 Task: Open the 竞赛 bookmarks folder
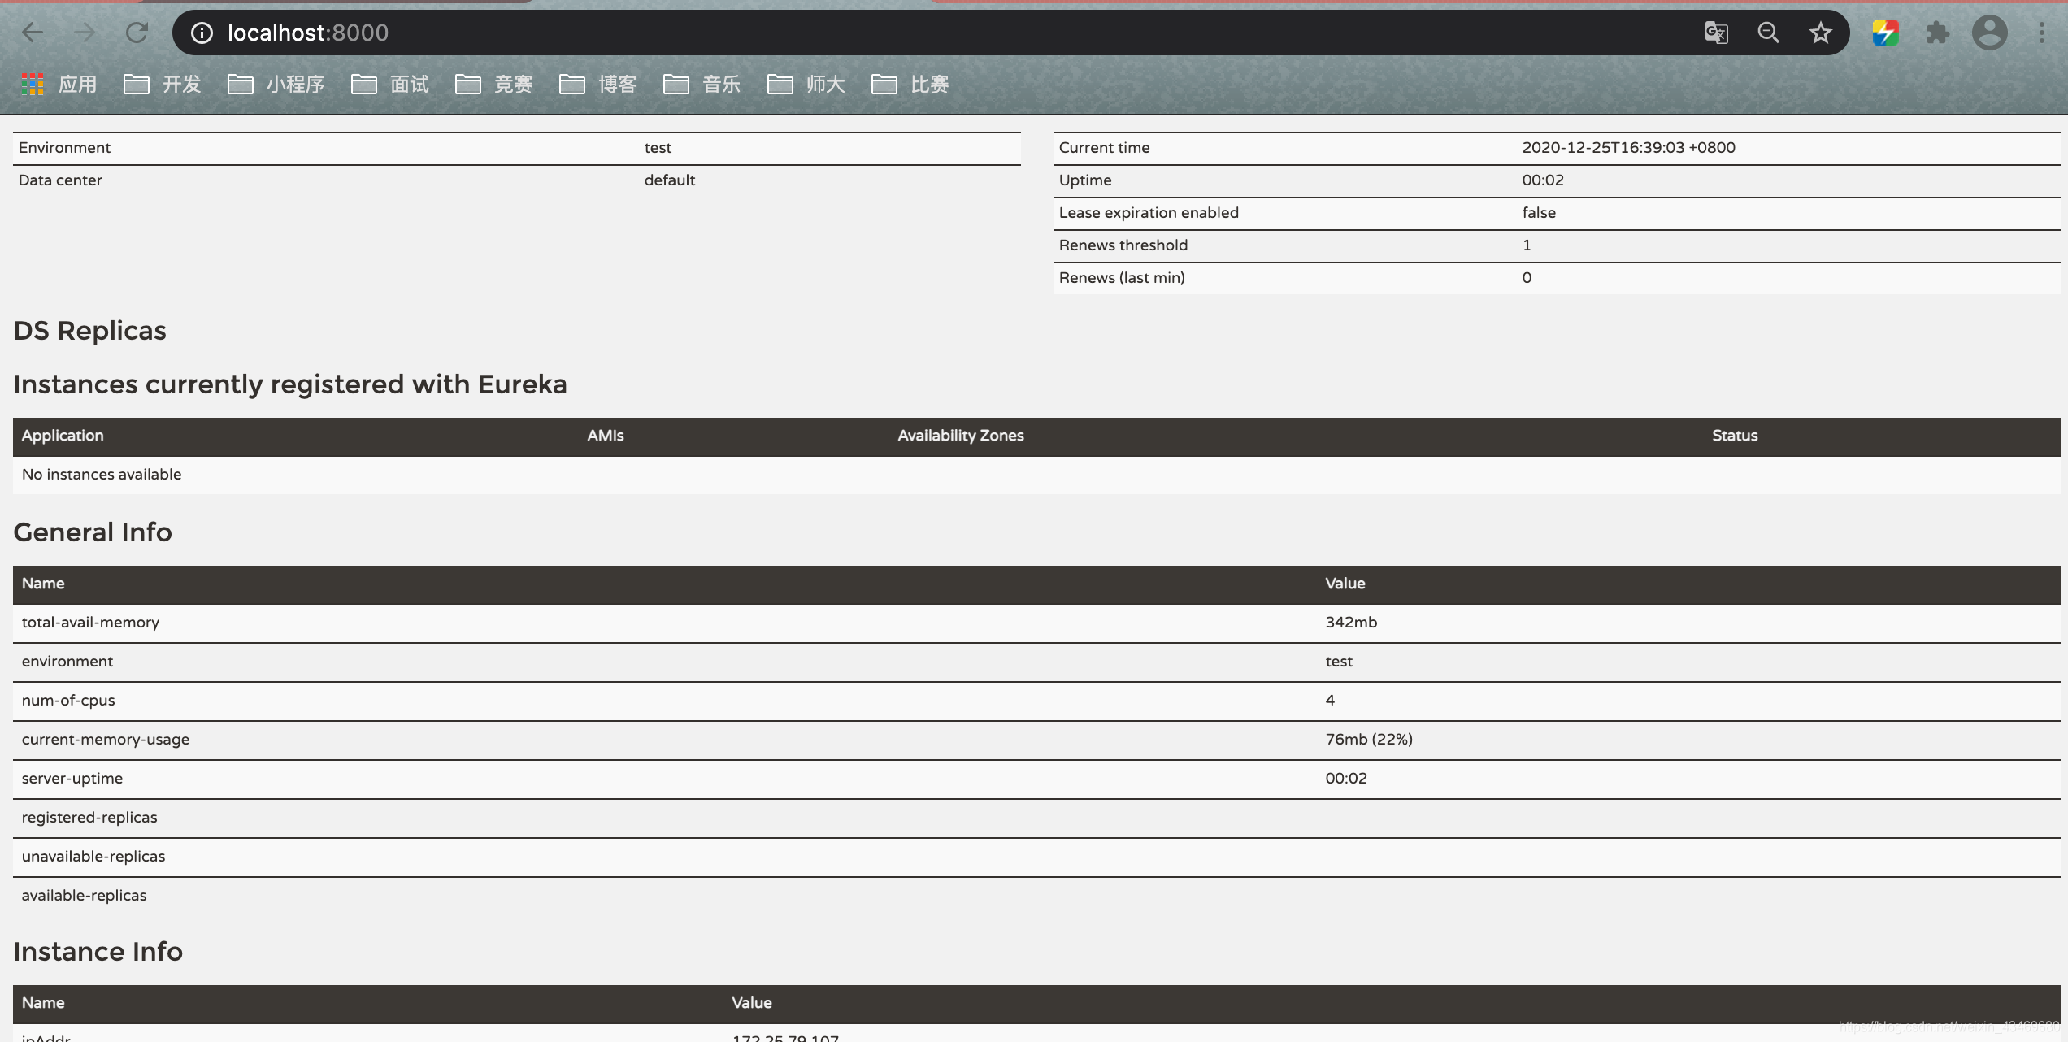pyautogui.click(x=493, y=84)
